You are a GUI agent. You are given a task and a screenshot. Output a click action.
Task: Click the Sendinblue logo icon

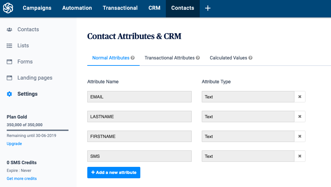[x=8, y=8]
